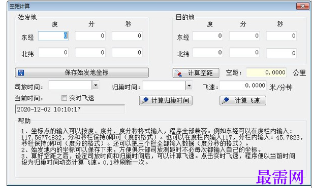
Task: Click the 公里 unit label
Action: tap(299, 72)
